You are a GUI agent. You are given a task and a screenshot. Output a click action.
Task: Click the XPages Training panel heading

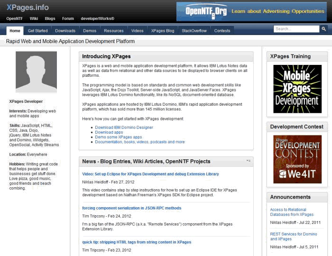(x=290, y=56)
